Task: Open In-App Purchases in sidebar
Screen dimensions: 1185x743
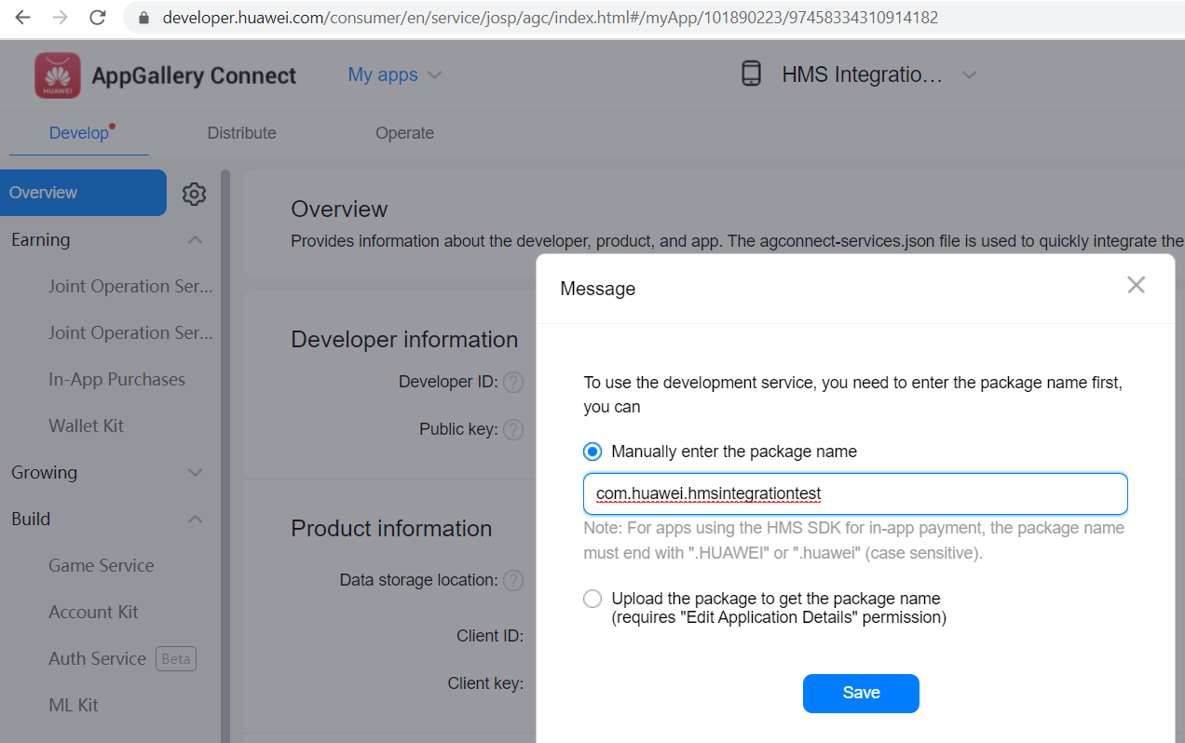Action: click(116, 380)
